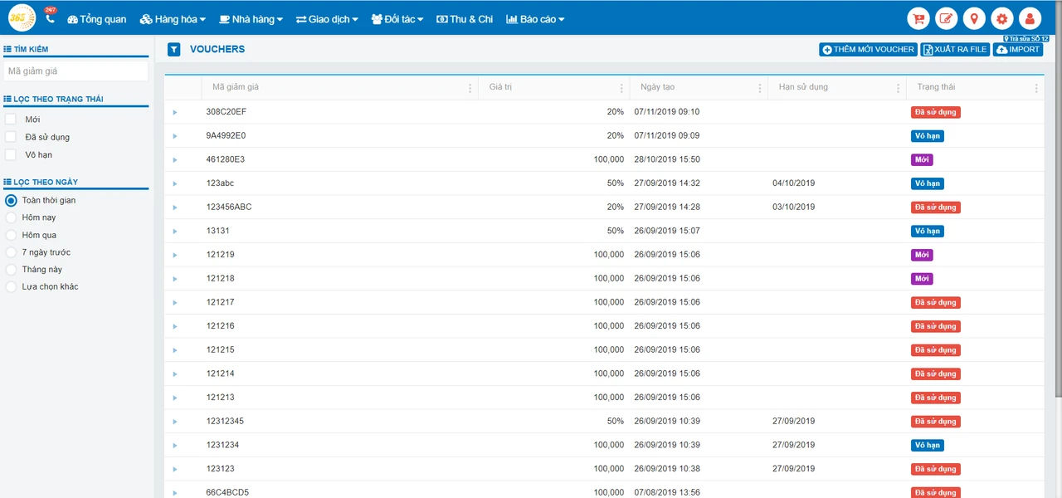The height and width of the screenshot is (498, 1062).
Task: Click Đã sử dụng badge for 308C20EF
Action: point(935,112)
